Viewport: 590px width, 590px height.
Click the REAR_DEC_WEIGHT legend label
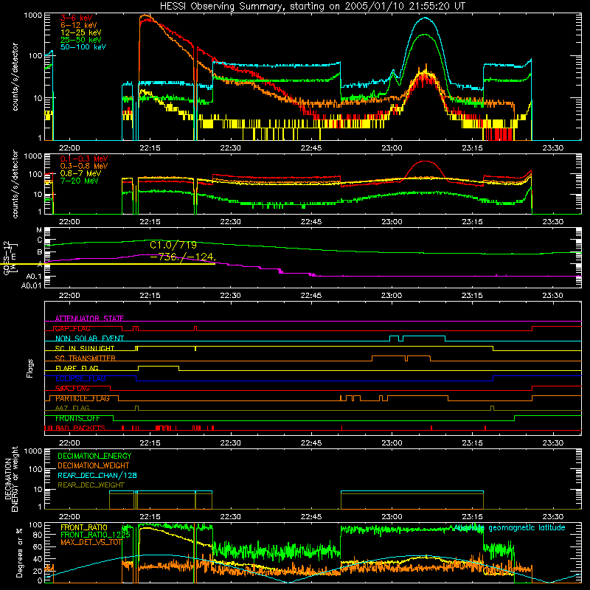pos(91,485)
